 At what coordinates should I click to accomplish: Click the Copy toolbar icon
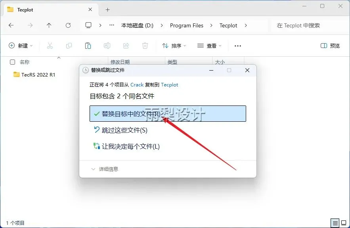tap(69, 46)
